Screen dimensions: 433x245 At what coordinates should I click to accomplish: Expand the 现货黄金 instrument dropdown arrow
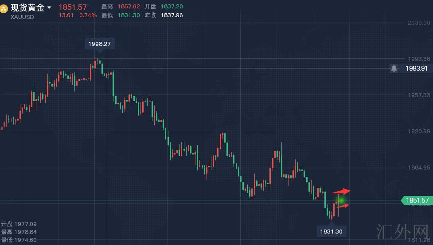click(49, 8)
